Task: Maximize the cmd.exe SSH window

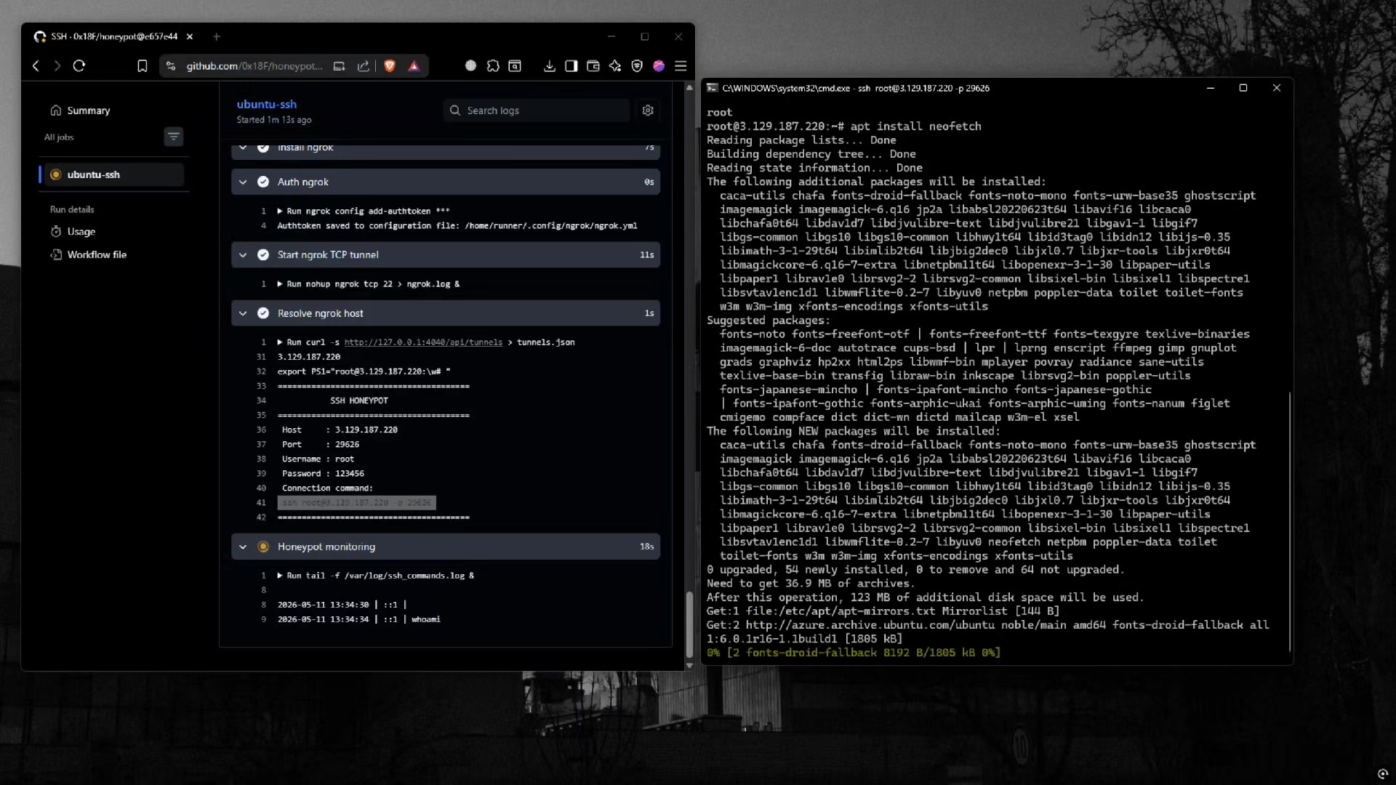Action: 1243,88
